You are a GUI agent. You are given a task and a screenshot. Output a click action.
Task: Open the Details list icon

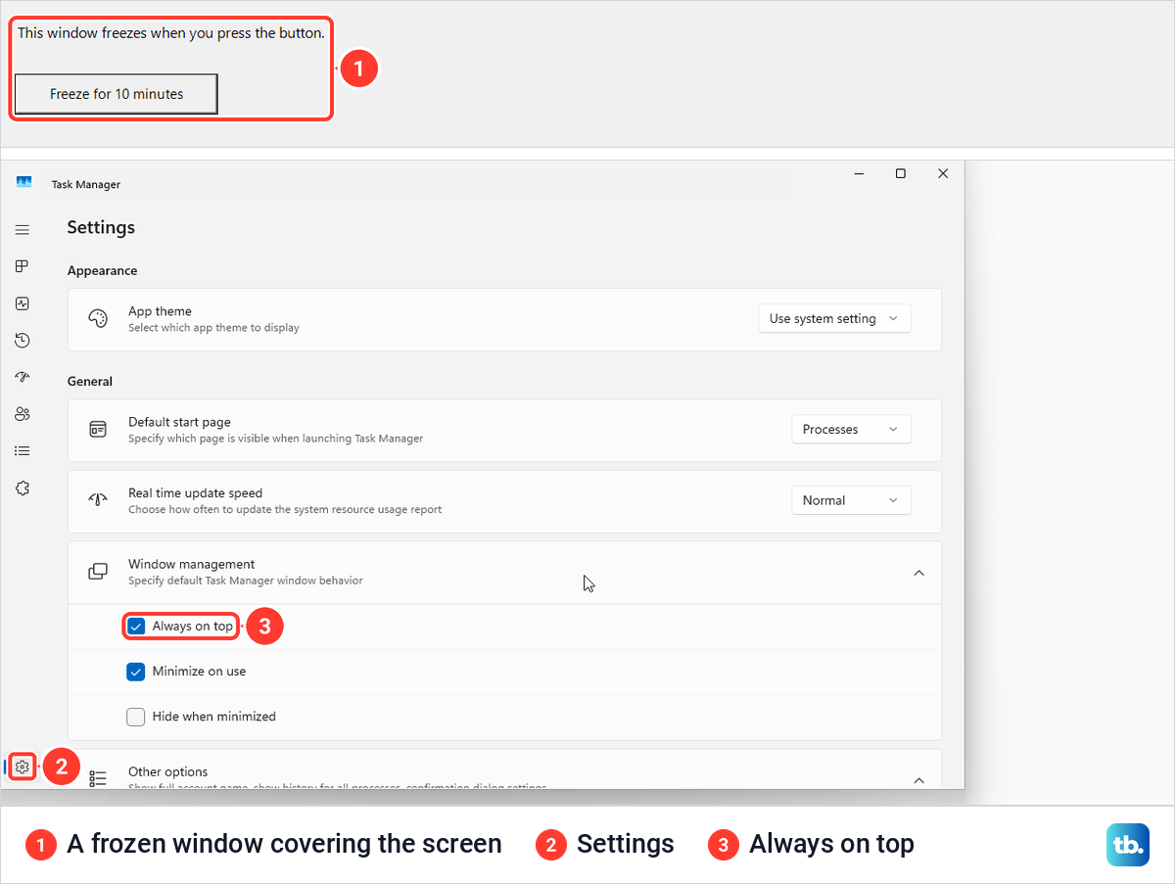pos(23,451)
